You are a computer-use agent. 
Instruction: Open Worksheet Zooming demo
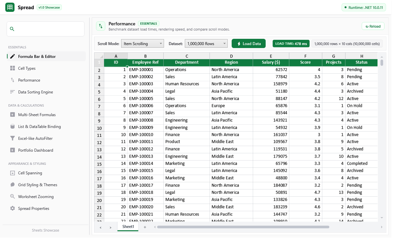[46, 197]
